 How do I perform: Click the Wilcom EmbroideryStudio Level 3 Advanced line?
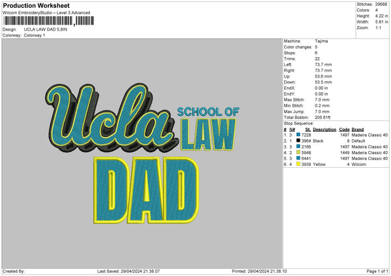[x=46, y=13]
